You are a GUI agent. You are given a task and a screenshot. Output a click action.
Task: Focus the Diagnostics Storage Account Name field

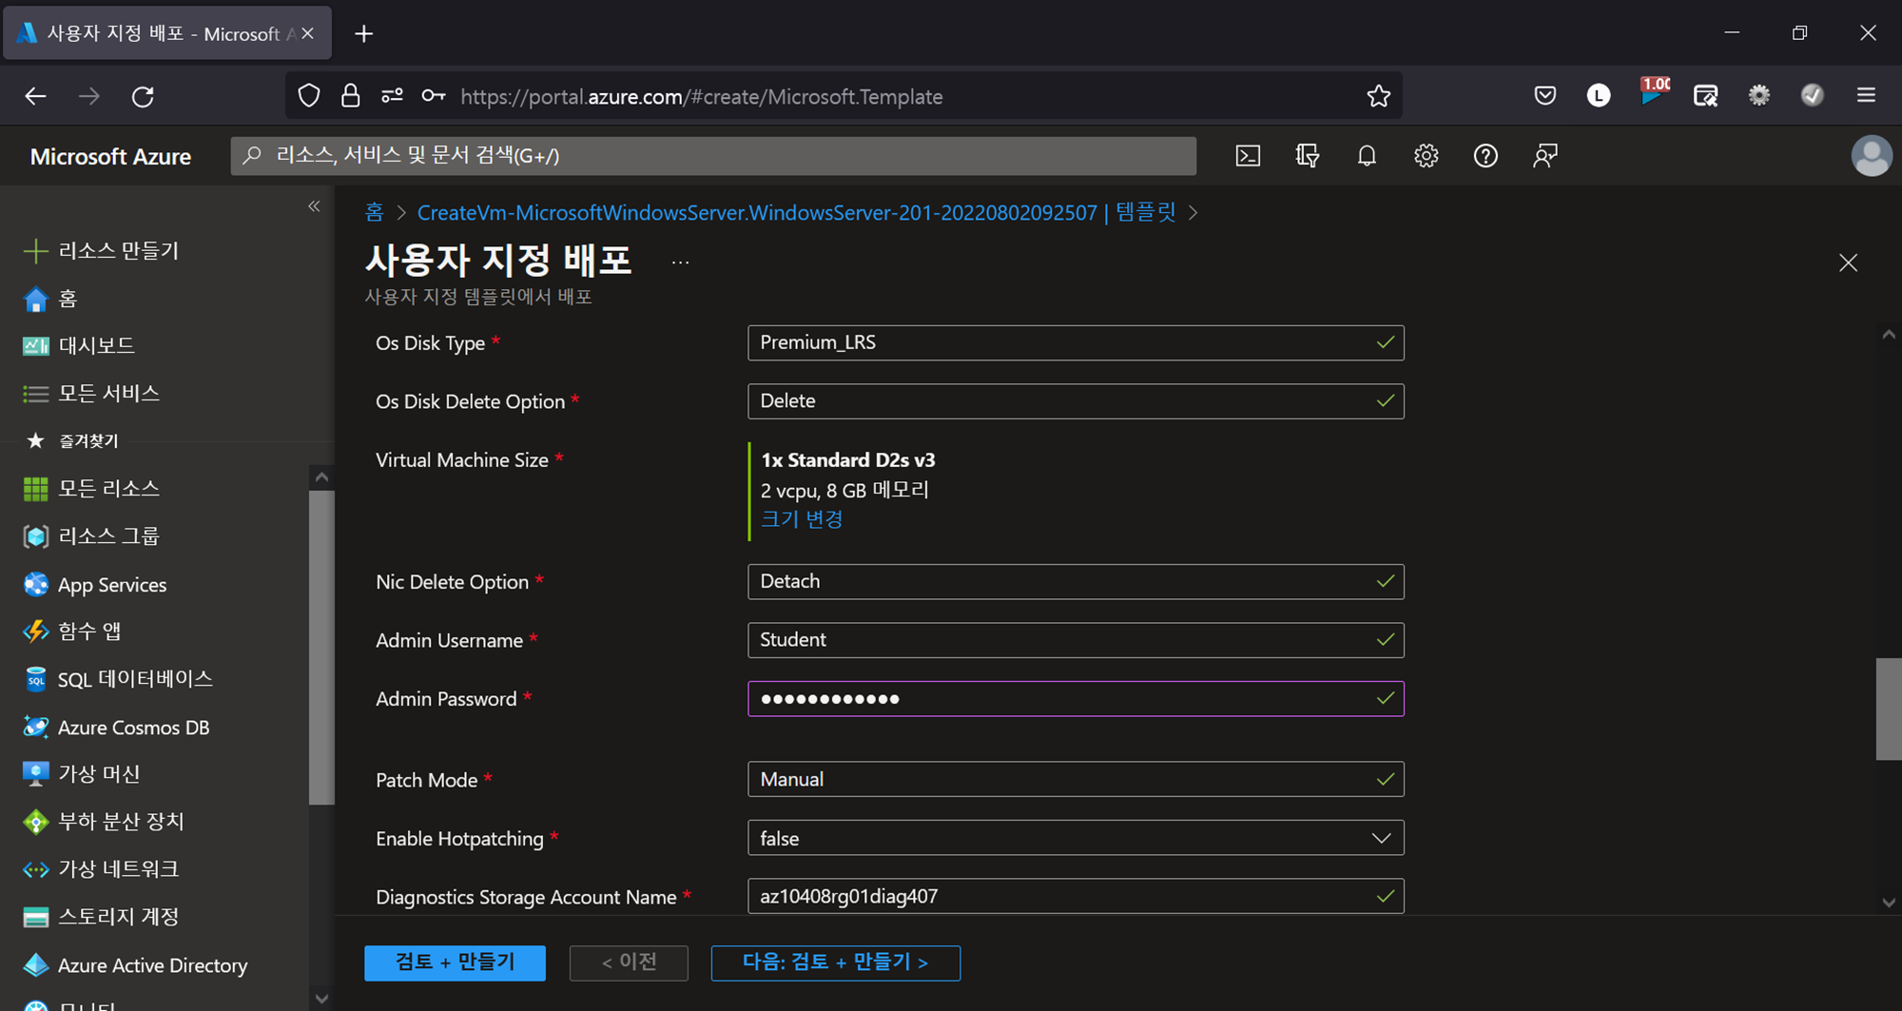(x=1076, y=896)
